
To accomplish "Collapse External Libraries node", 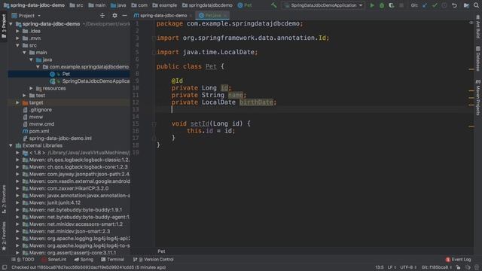I will click(11, 145).
